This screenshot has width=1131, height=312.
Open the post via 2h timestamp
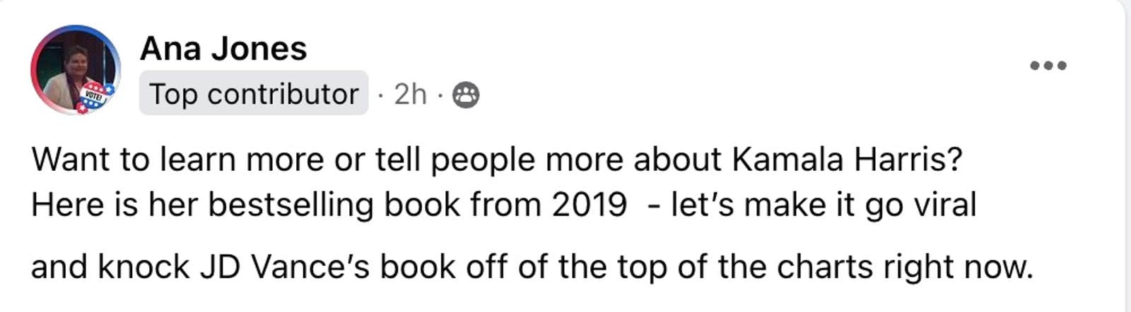pos(410,94)
